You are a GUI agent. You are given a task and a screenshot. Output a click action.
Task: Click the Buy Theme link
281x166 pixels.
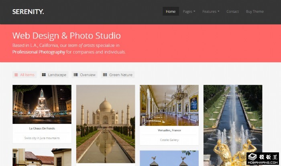(255, 12)
